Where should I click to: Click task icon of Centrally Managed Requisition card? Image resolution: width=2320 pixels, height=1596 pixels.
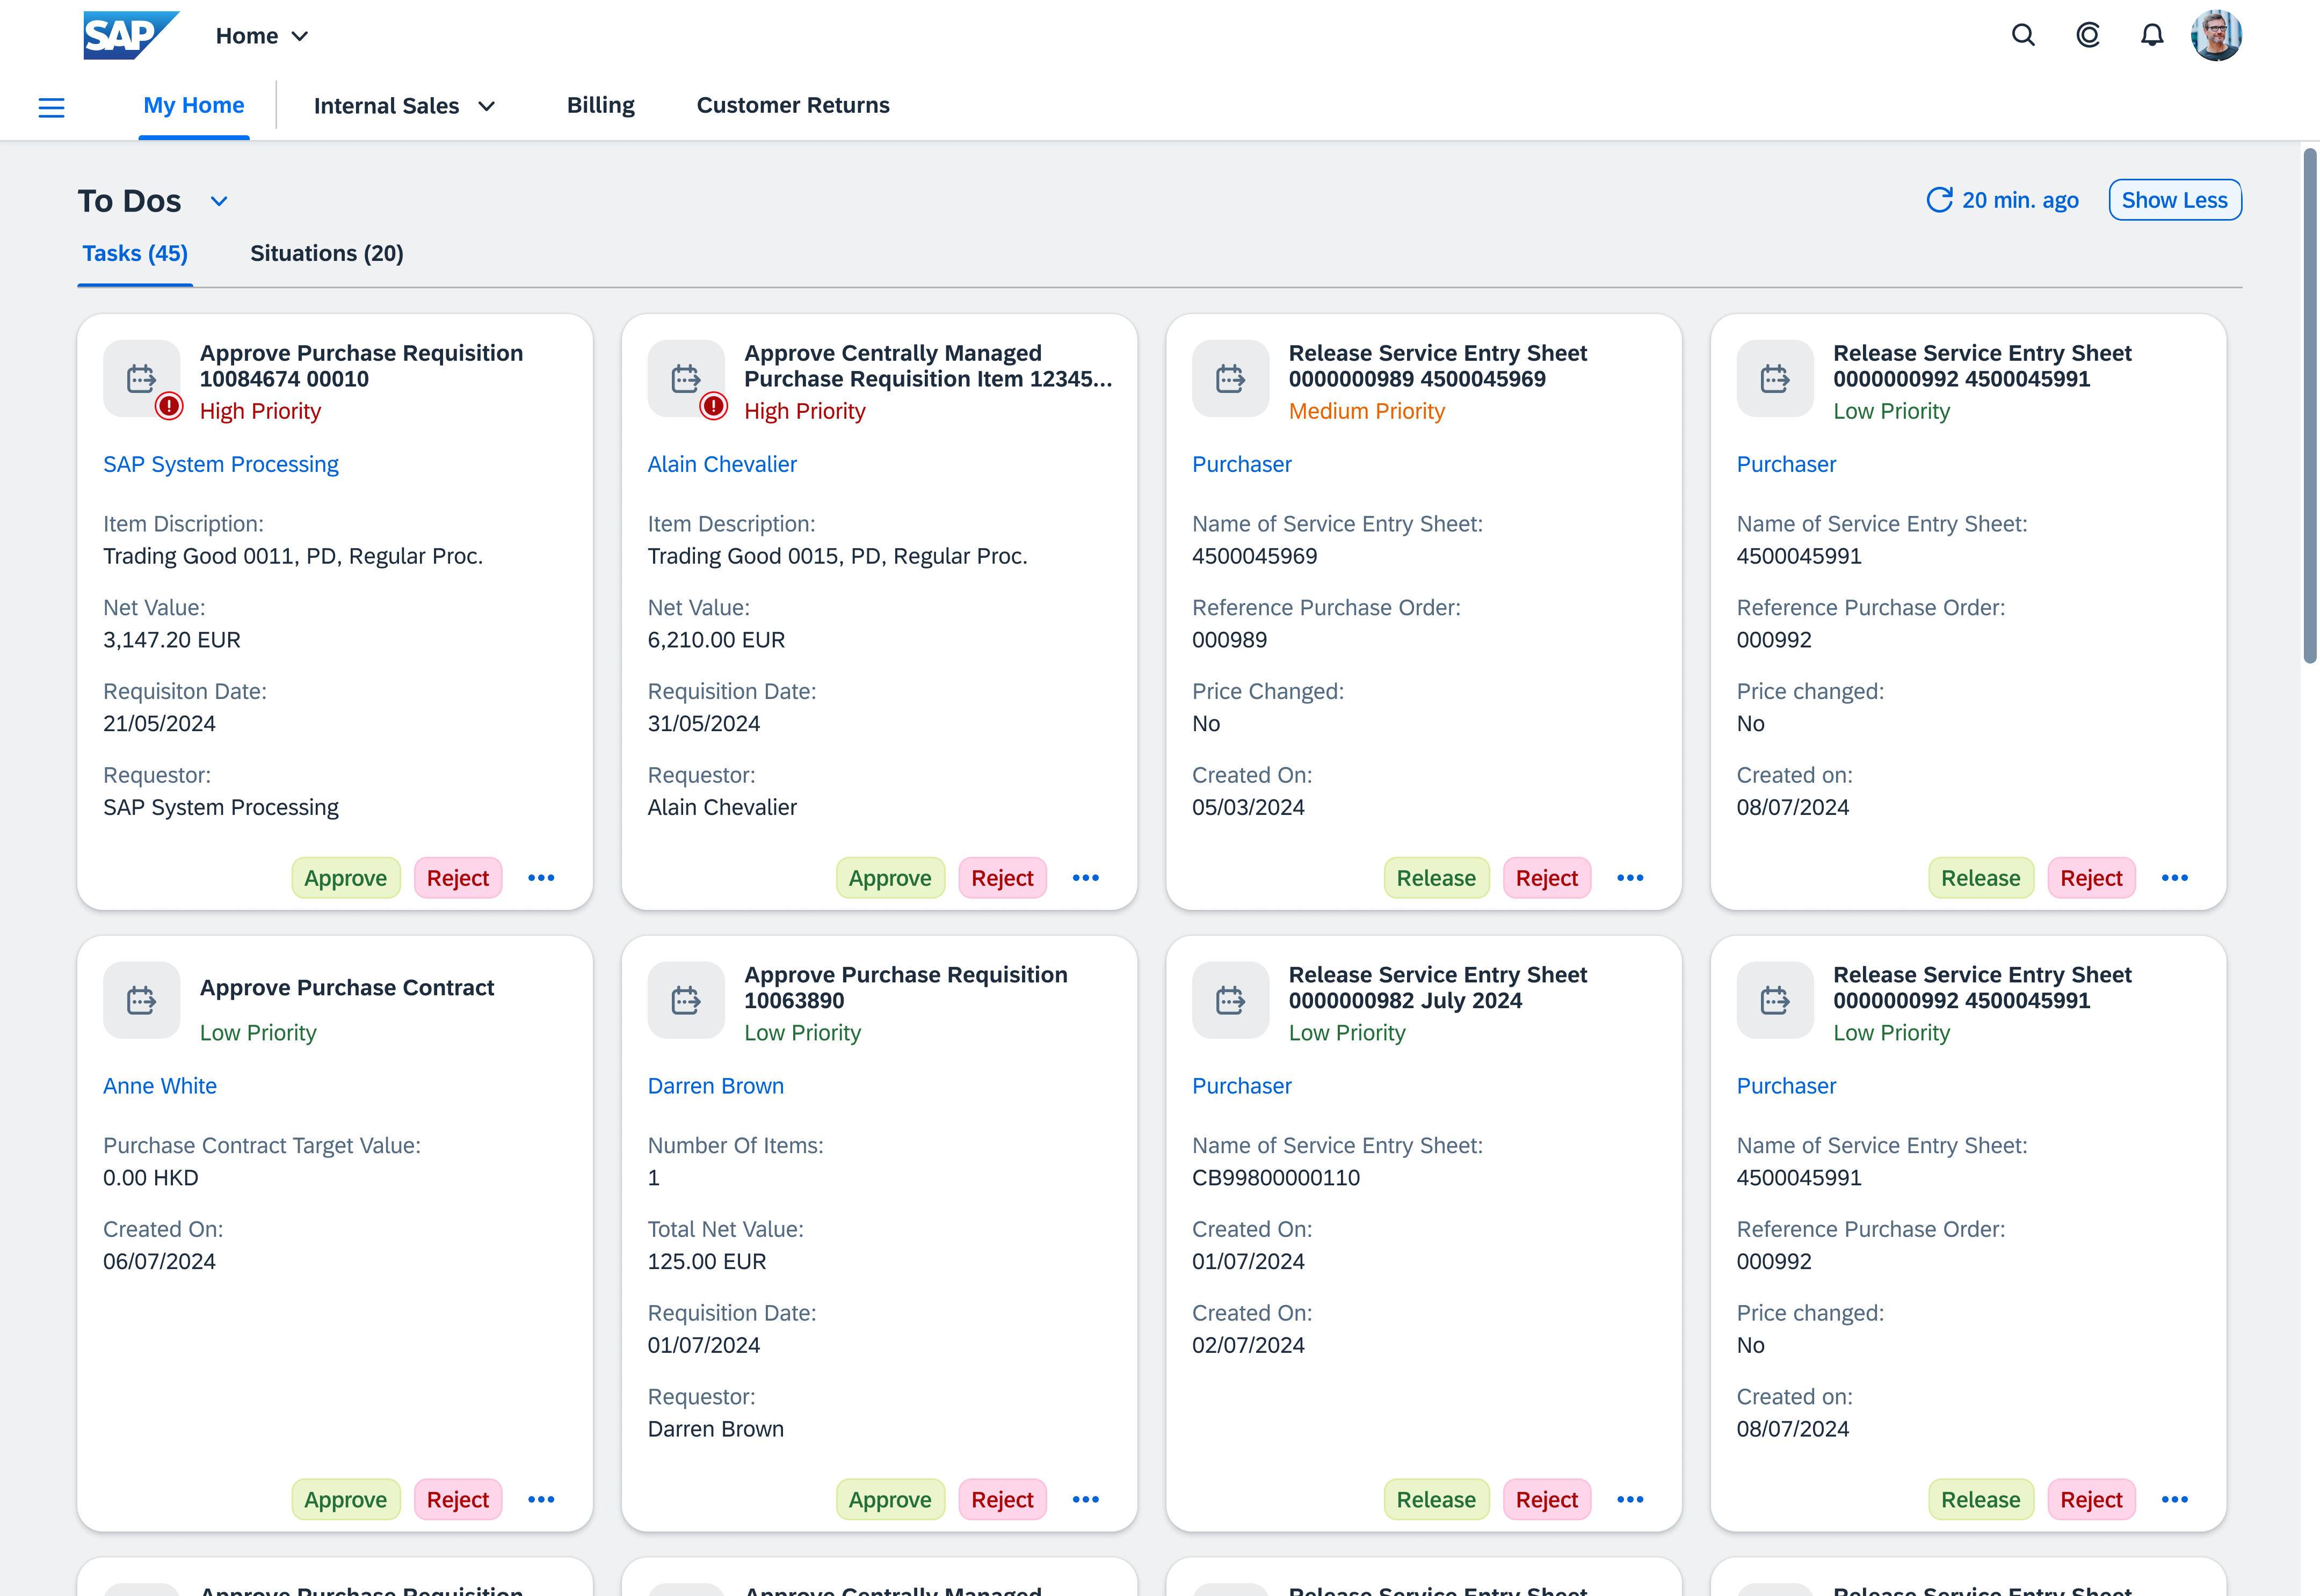[685, 378]
